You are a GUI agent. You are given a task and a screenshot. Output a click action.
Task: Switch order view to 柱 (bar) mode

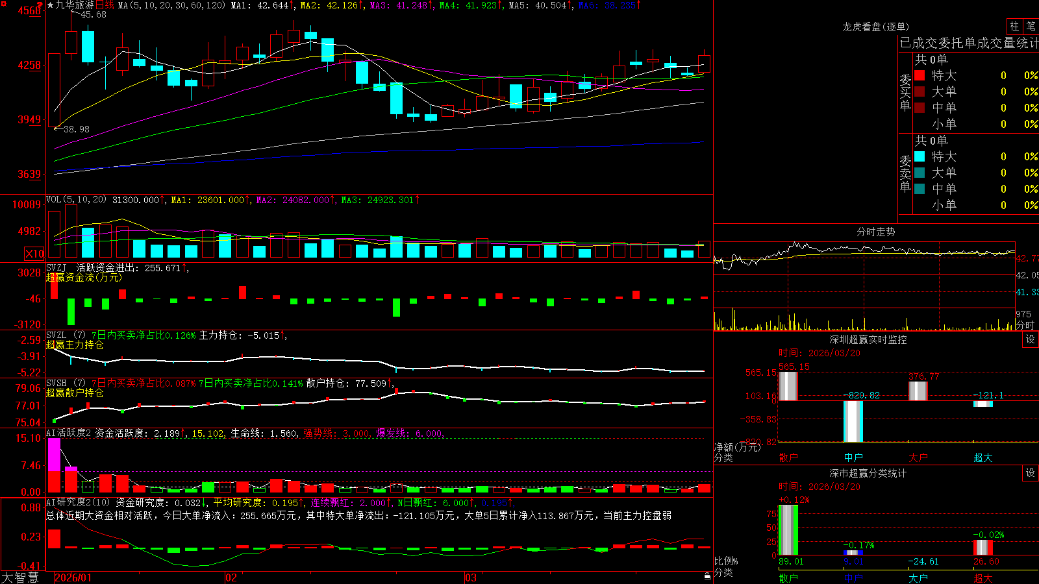(x=1014, y=26)
